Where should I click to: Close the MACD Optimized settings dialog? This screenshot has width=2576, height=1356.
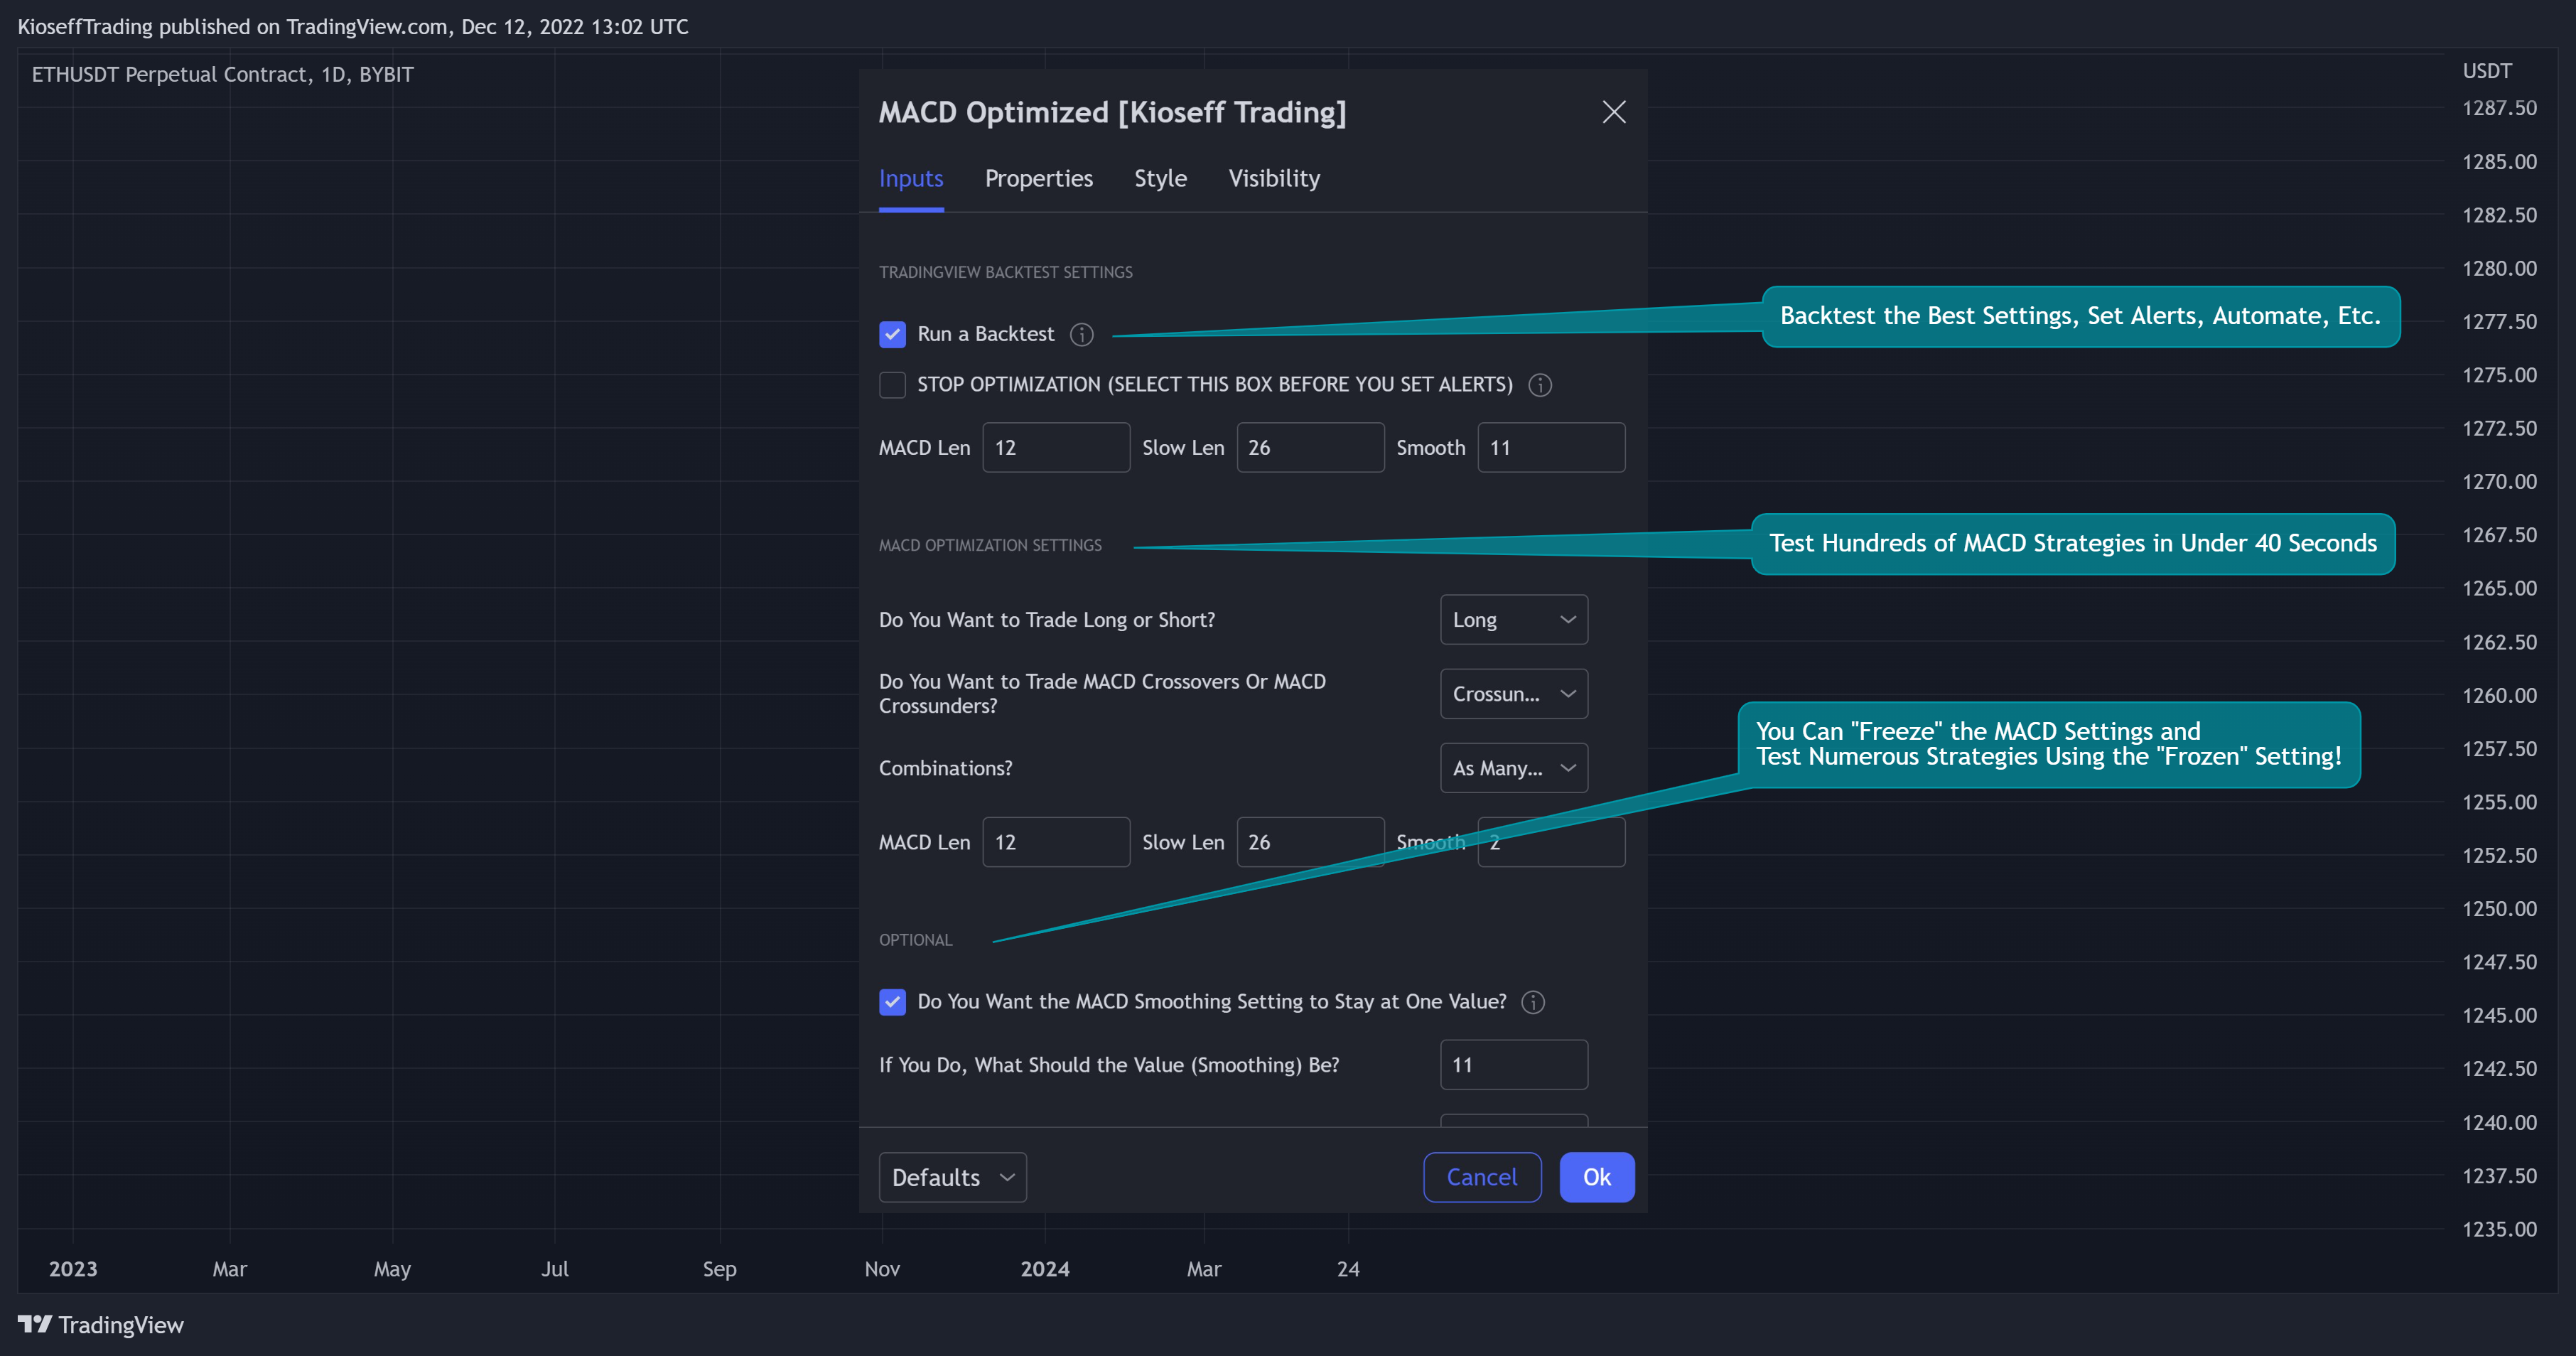point(1613,112)
